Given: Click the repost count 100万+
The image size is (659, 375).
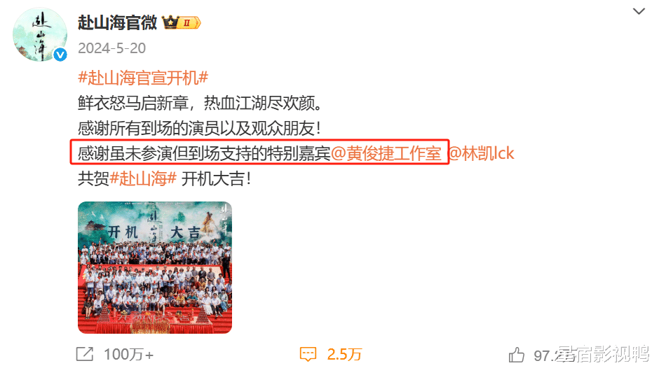Looking at the screenshot, I should click(128, 355).
